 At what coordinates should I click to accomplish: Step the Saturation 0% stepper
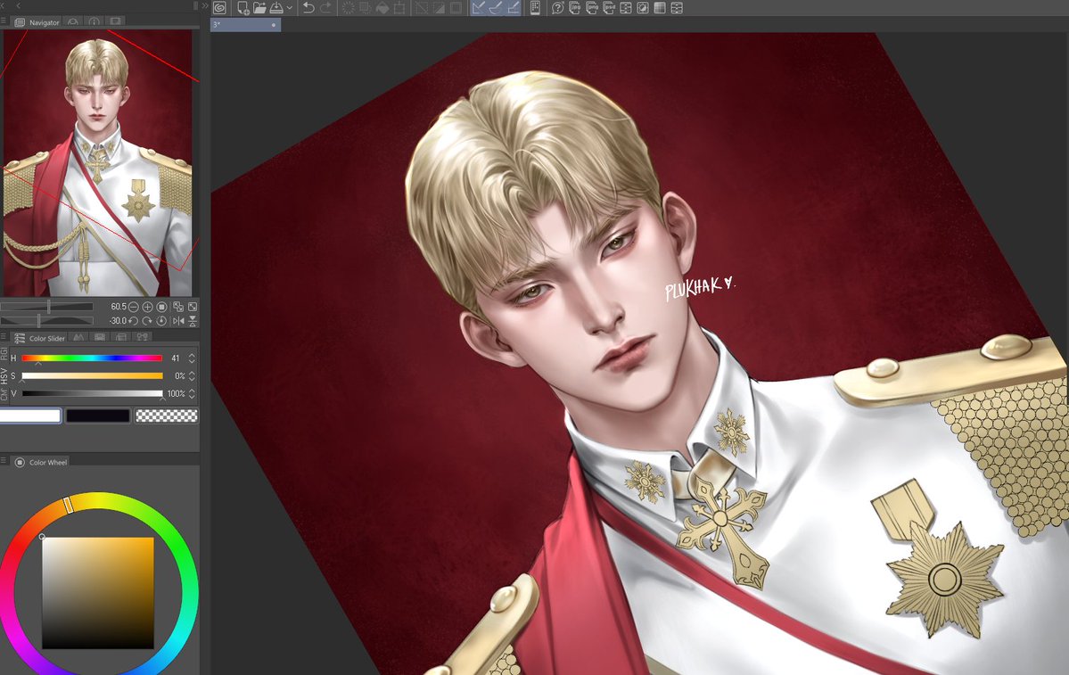pyautogui.click(x=192, y=375)
